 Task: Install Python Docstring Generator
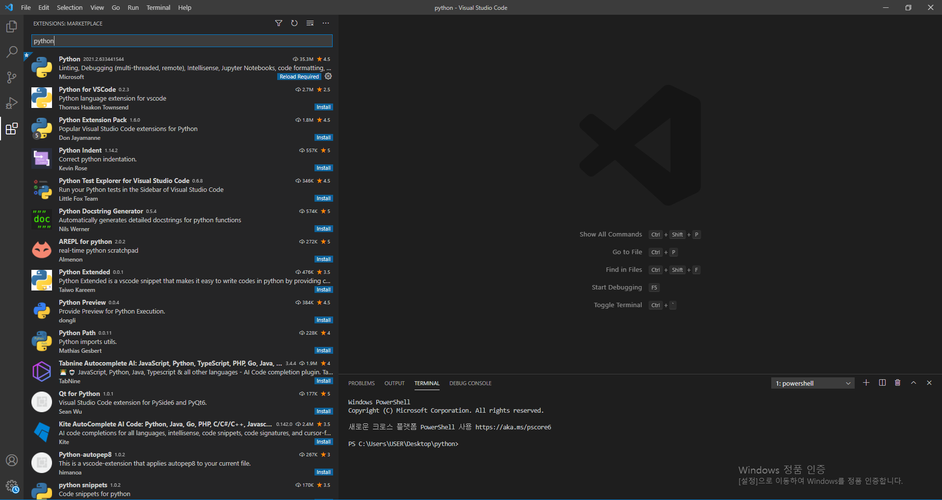pyautogui.click(x=323, y=229)
